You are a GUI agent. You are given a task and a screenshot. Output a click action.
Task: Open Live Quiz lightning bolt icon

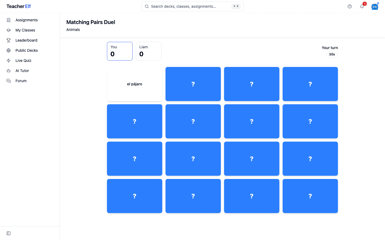(9, 61)
